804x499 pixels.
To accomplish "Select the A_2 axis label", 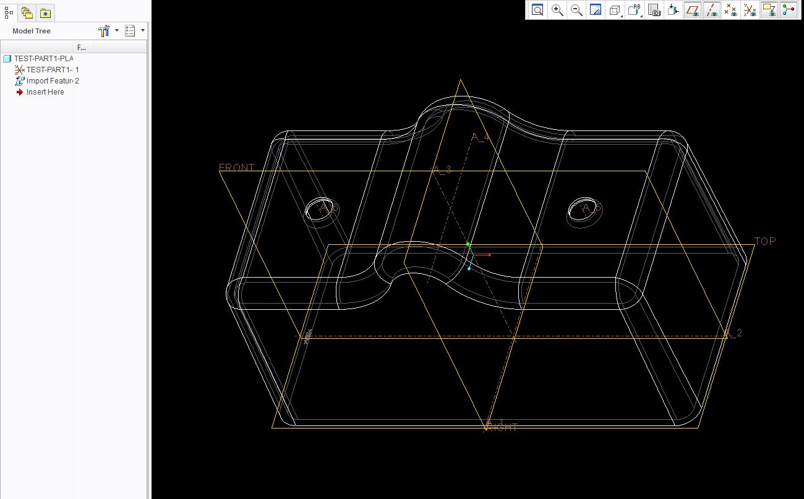I will (733, 333).
